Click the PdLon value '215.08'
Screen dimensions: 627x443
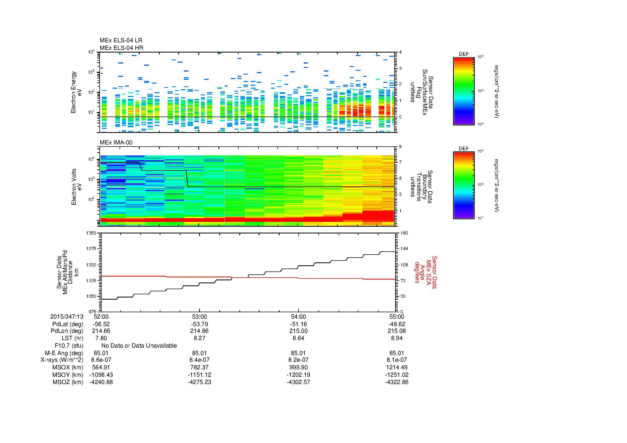pos(397,331)
